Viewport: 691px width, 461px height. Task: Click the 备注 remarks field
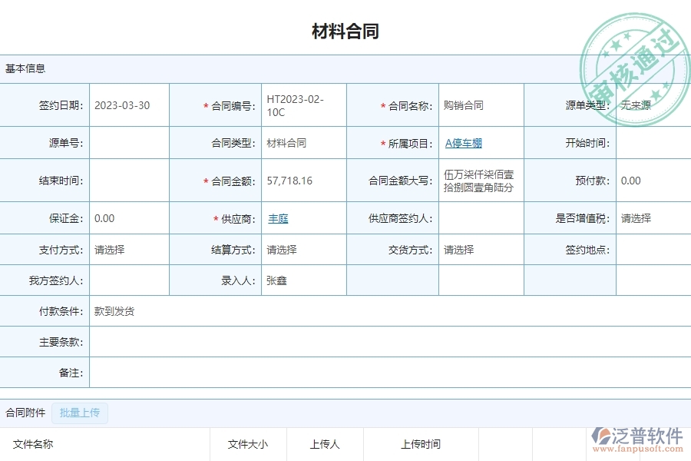pyautogui.click(x=384, y=372)
